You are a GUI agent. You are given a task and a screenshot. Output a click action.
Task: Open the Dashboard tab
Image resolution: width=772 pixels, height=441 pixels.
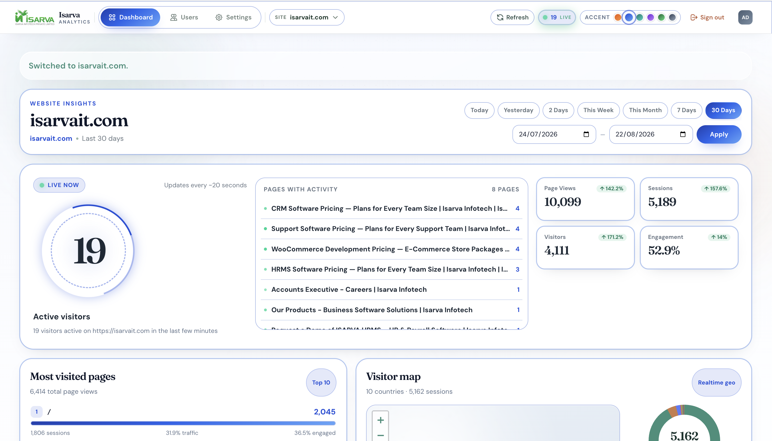131,18
